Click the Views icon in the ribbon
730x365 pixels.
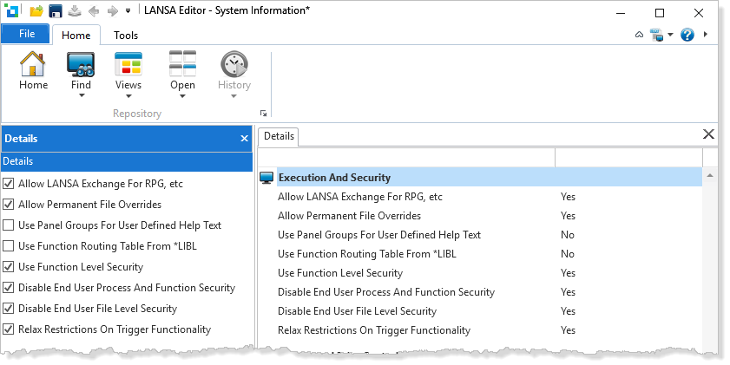128,64
